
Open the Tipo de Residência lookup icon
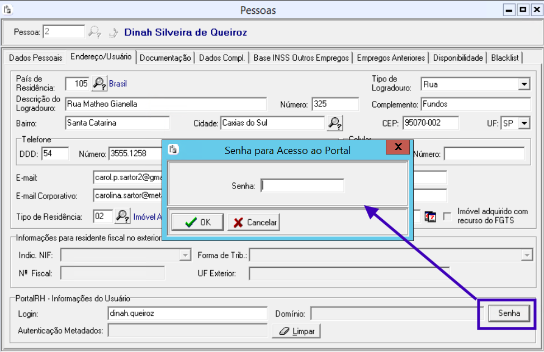click(x=122, y=216)
